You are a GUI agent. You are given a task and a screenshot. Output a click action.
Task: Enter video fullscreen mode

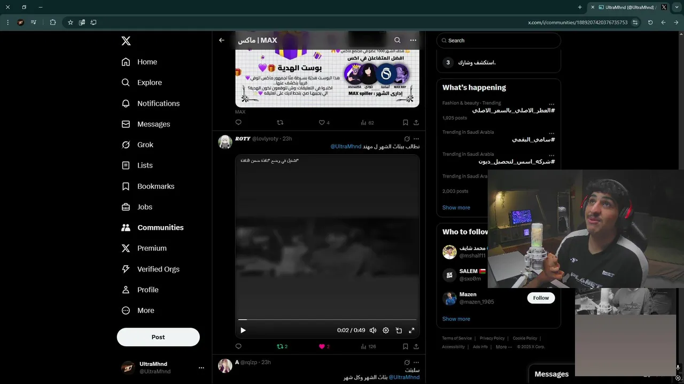tap(411, 330)
